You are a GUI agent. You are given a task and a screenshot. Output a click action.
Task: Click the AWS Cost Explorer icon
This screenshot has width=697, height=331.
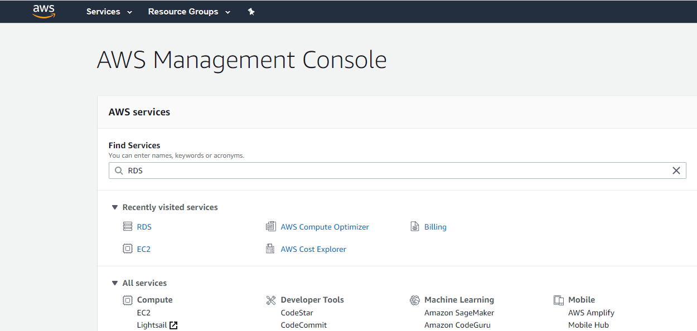pyautogui.click(x=271, y=249)
